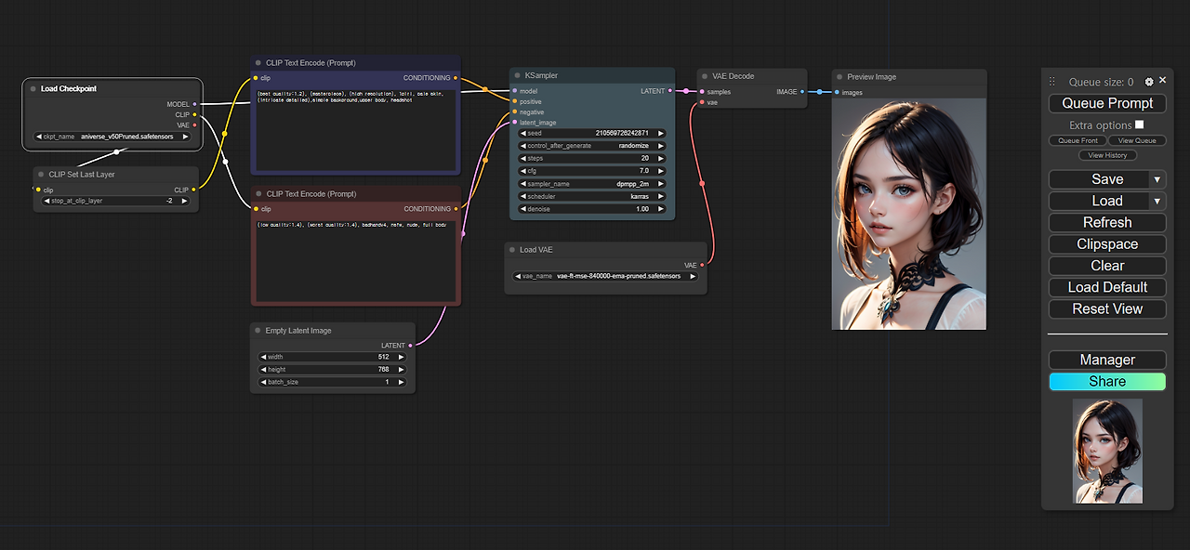The height and width of the screenshot is (550, 1190).
Task: Click the gradient Share button
Action: click(x=1107, y=381)
